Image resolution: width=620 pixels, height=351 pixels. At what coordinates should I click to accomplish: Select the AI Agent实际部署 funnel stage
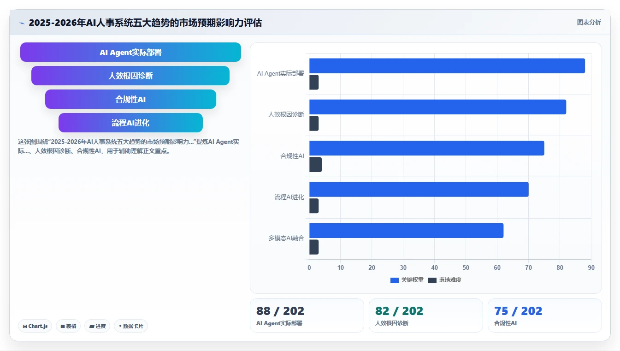coord(130,52)
